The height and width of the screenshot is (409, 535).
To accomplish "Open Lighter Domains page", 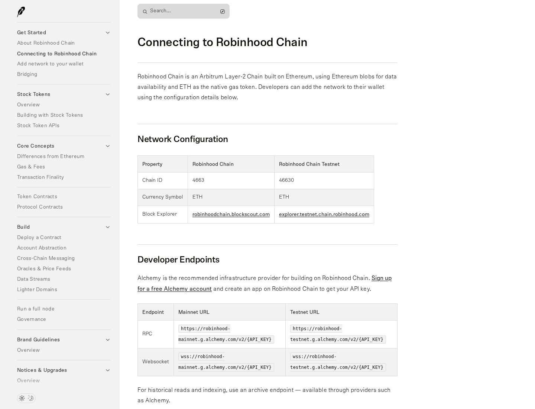I will coord(37,290).
